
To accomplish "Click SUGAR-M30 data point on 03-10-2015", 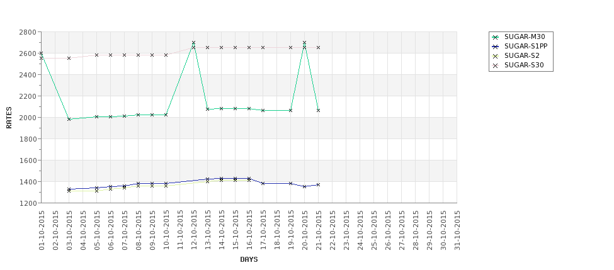I will click(x=69, y=119).
